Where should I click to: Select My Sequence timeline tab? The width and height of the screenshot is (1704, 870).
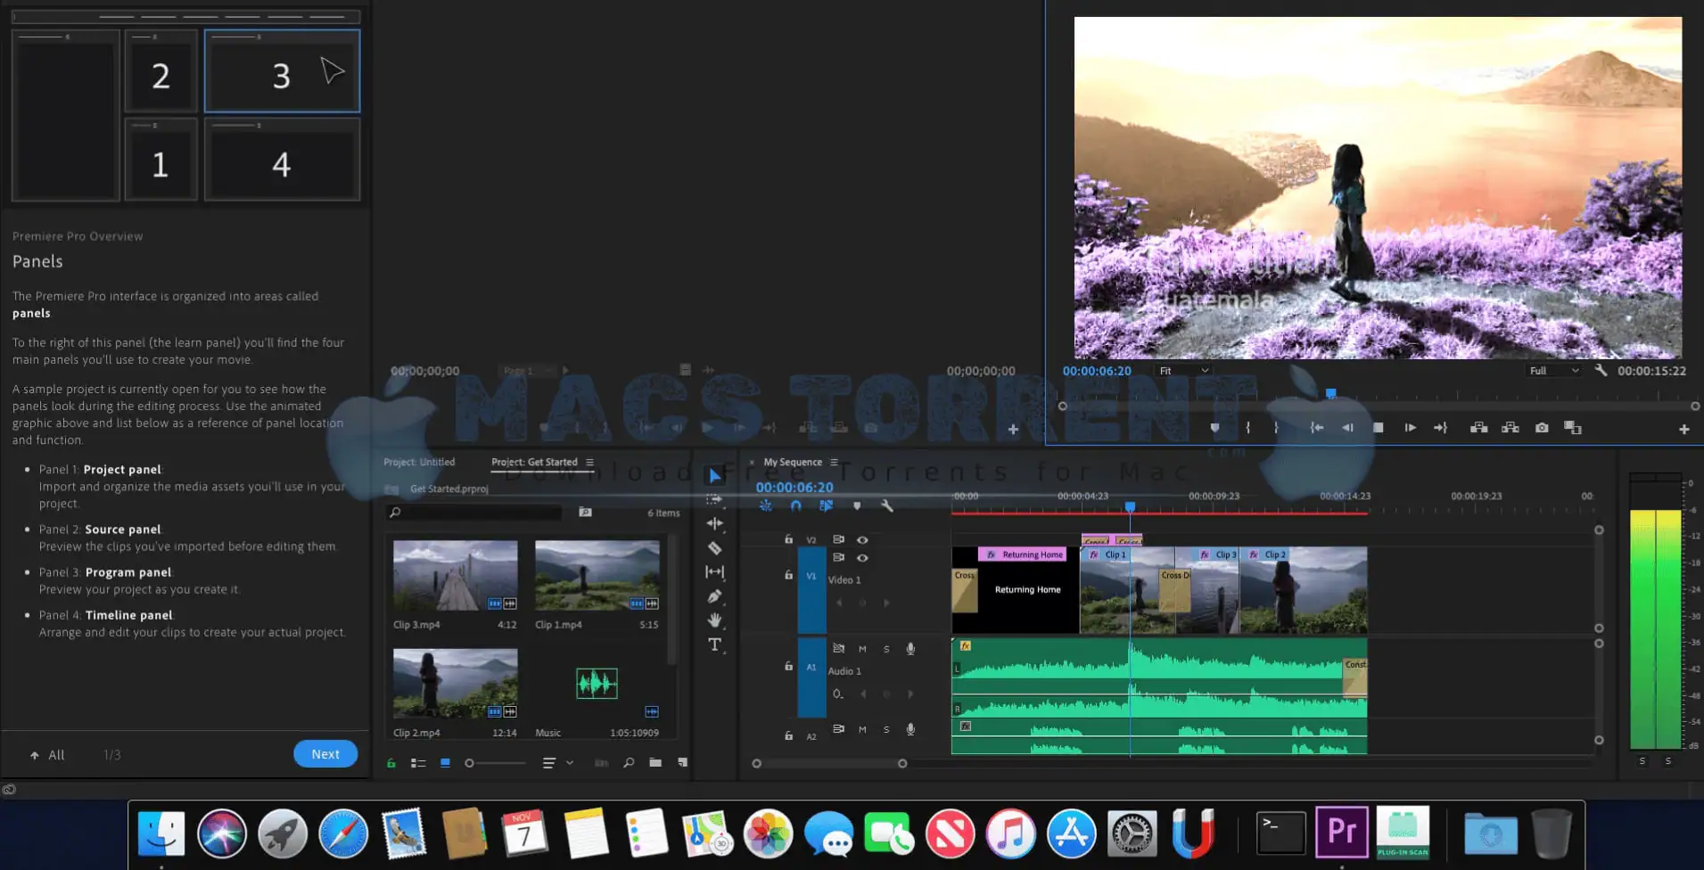coord(793,462)
